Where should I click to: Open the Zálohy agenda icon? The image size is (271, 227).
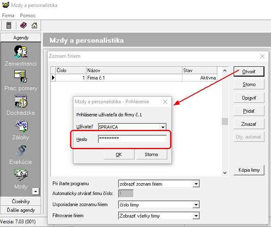(x=21, y=126)
